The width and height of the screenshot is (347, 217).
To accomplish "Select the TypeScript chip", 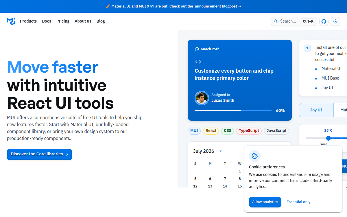I will coord(249,131).
